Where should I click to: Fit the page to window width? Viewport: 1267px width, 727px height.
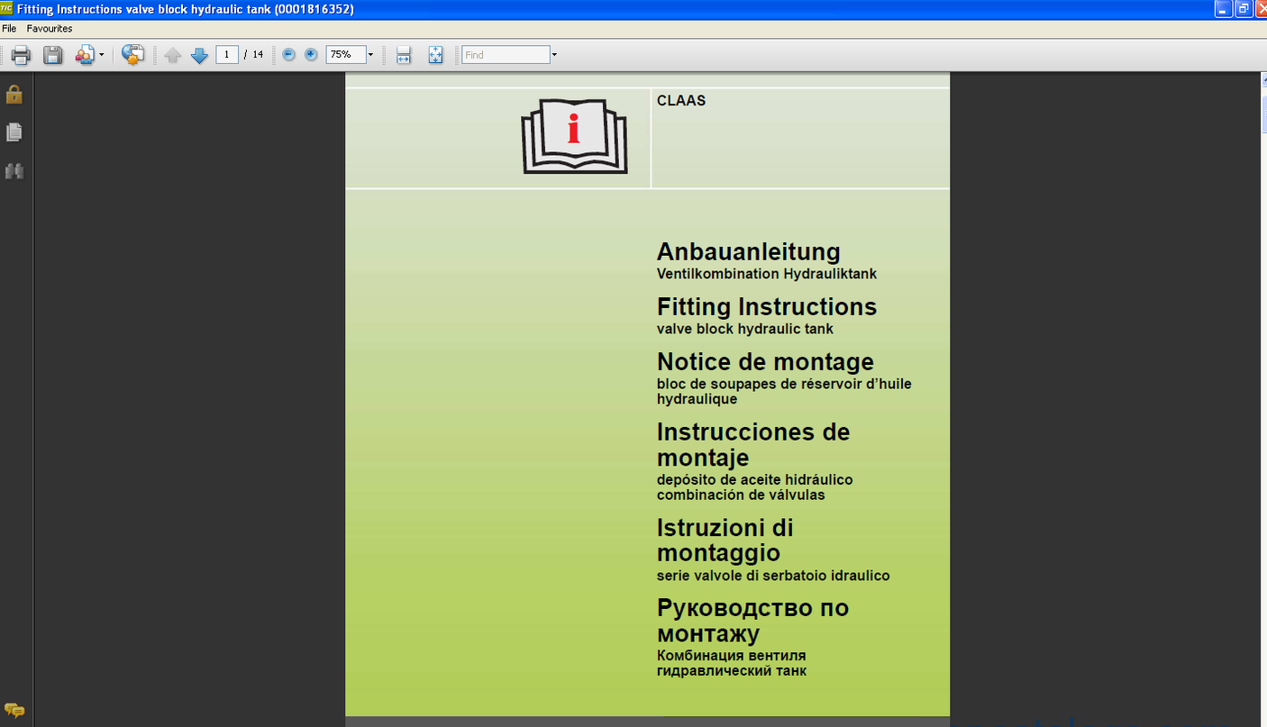403,54
